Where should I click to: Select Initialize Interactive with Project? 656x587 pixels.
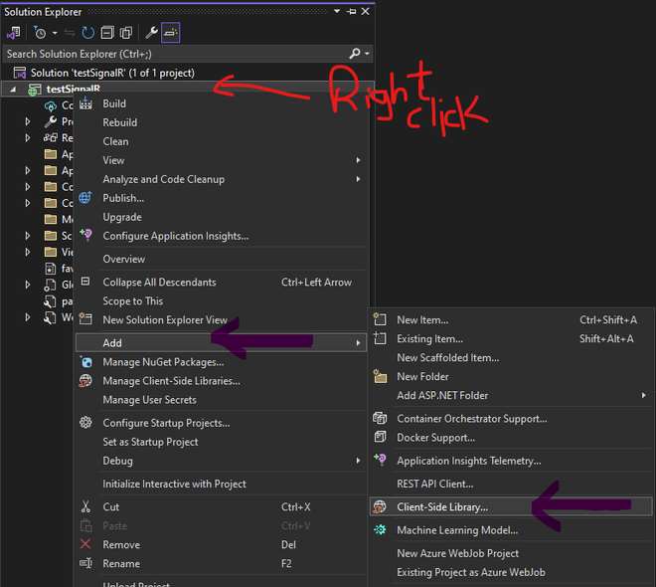[x=221, y=484]
